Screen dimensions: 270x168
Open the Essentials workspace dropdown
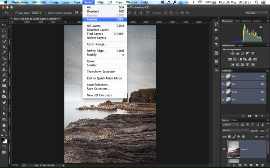pos(256,13)
